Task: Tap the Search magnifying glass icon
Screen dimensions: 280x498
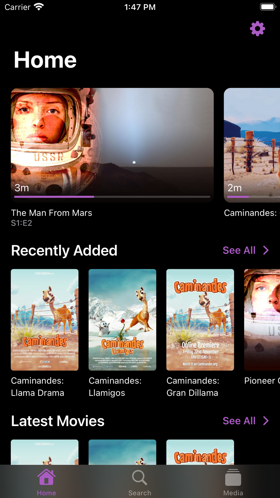Action: coord(139,477)
